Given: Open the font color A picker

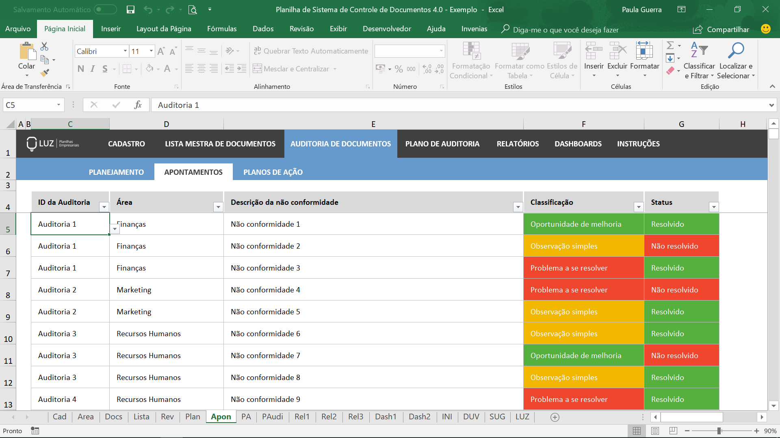Looking at the screenshot, I should [x=167, y=69].
